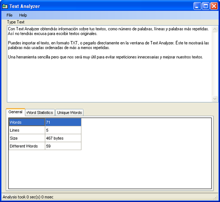Maximize the Text Analyzer window
This screenshot has height=202, width=220.
(x=206, y=6)
